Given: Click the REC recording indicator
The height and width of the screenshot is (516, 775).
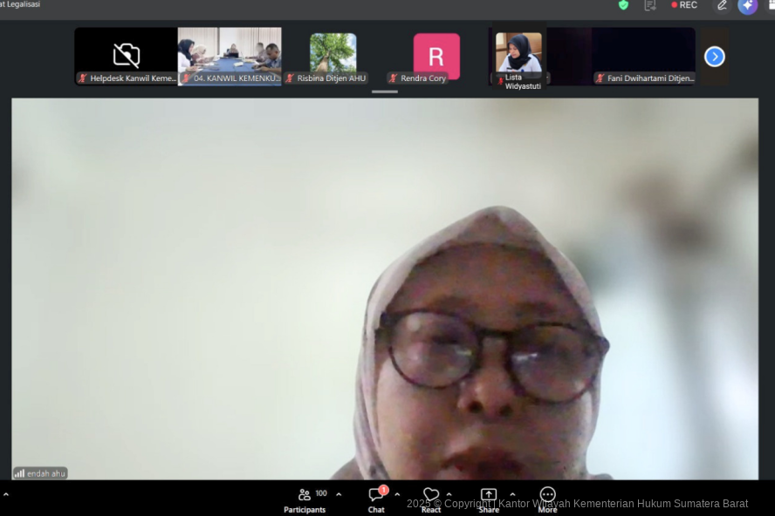Looking at the screenshot, I should pyautogui.click(x=684, y=5).
